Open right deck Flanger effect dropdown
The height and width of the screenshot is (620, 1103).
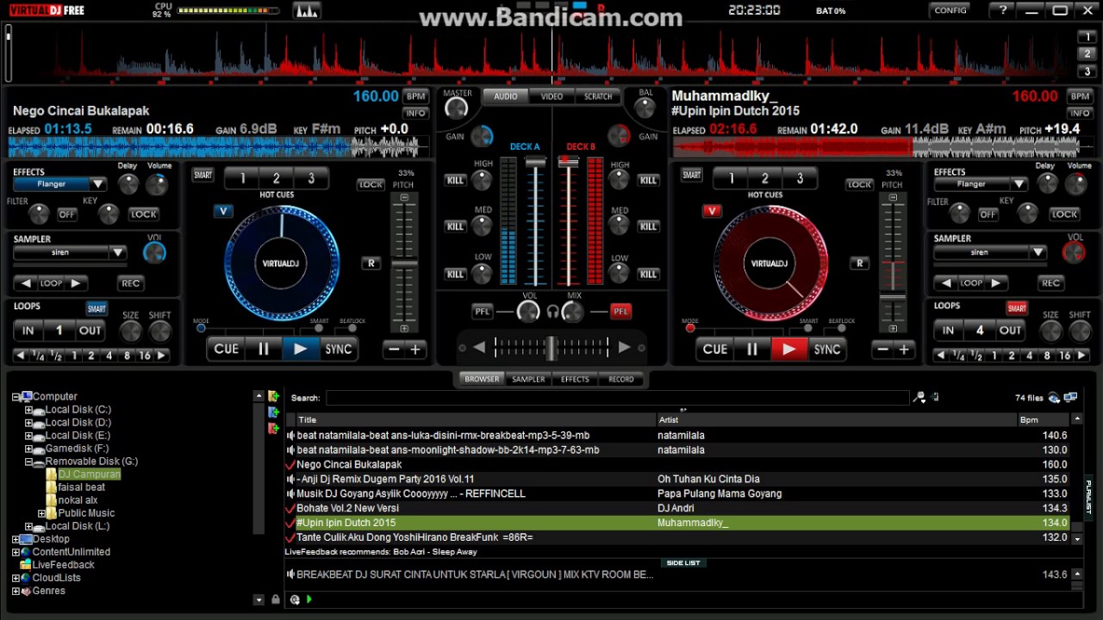click(x=1019, y=183)
